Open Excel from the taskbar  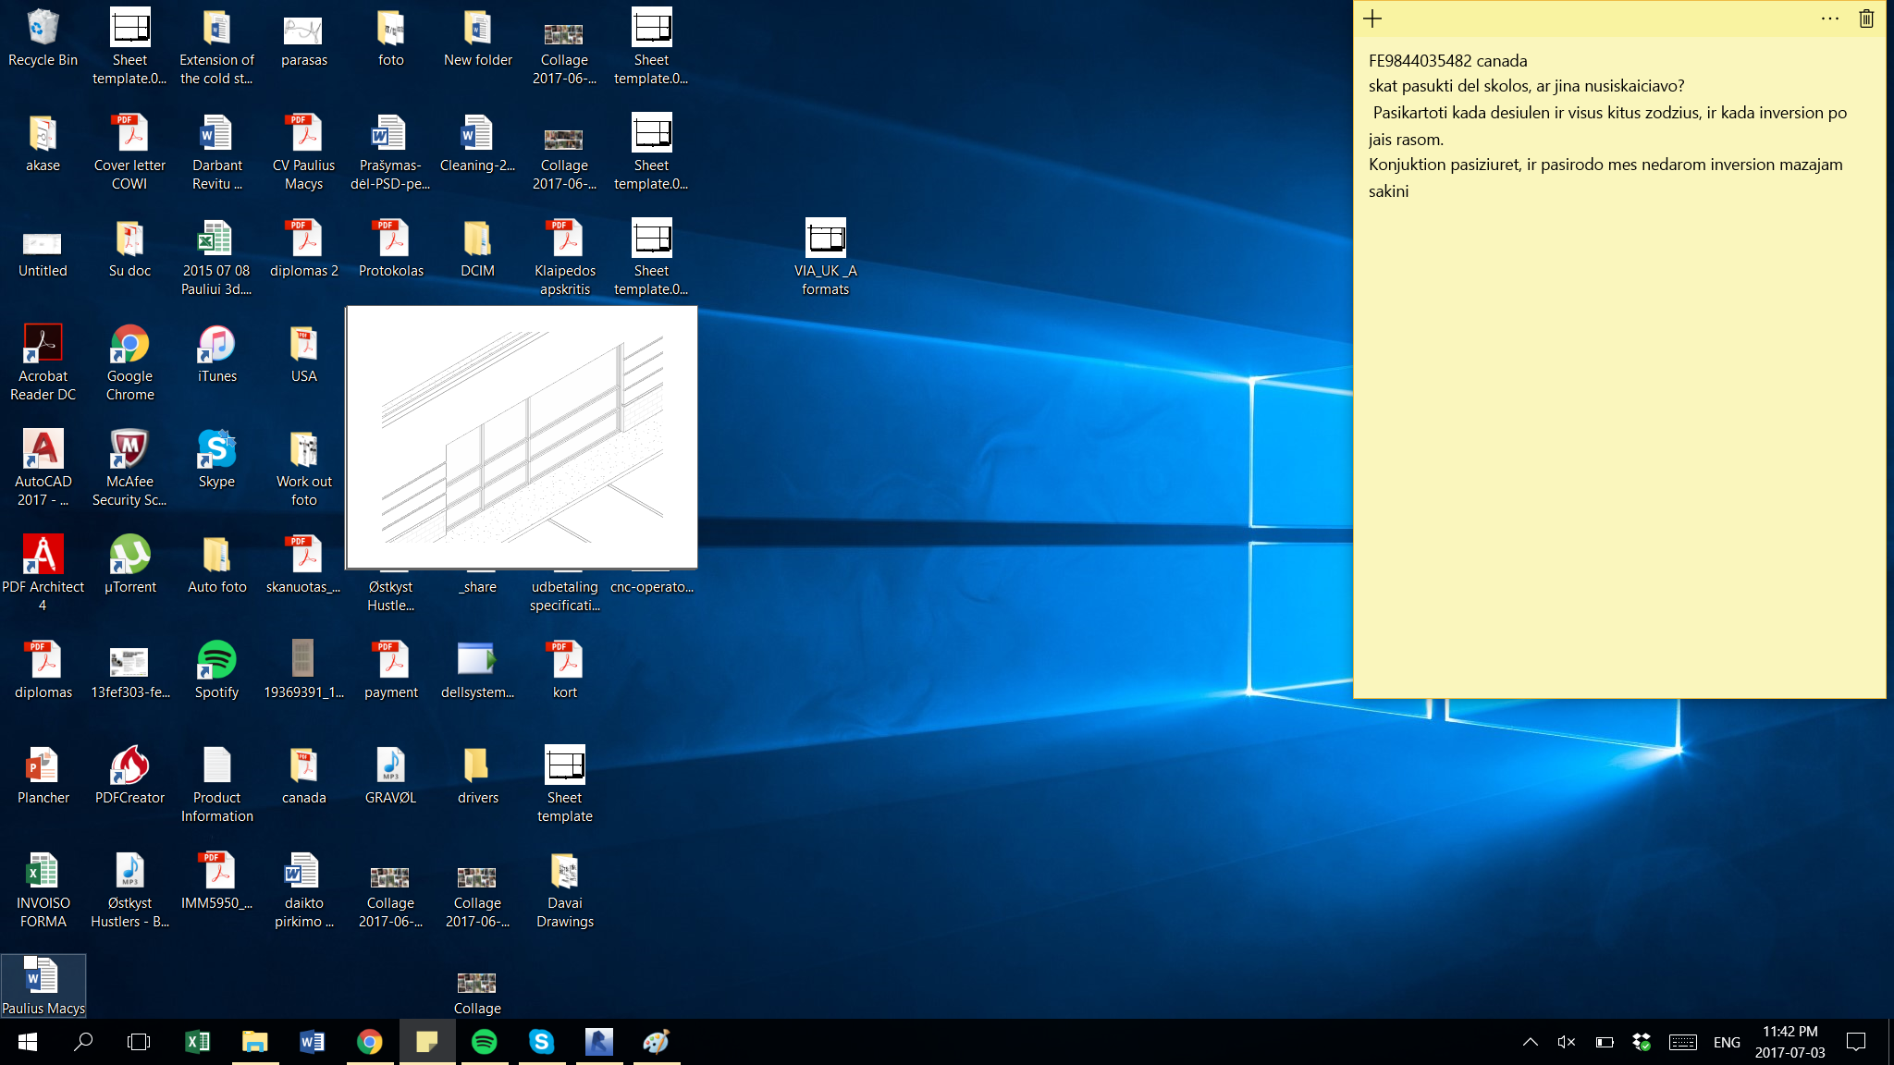[197, 1042]
